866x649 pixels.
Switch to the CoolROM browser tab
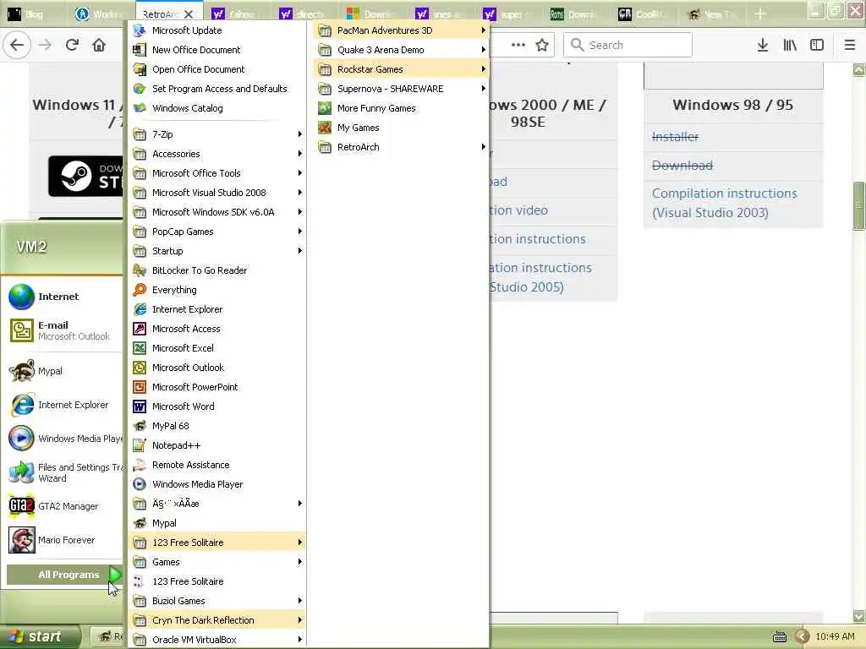(x=643, y=14)
